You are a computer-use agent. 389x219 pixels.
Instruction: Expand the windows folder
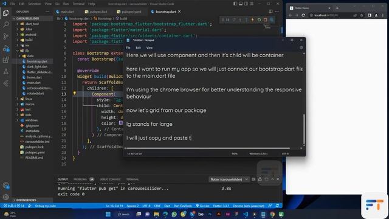[x=18, y=120]
